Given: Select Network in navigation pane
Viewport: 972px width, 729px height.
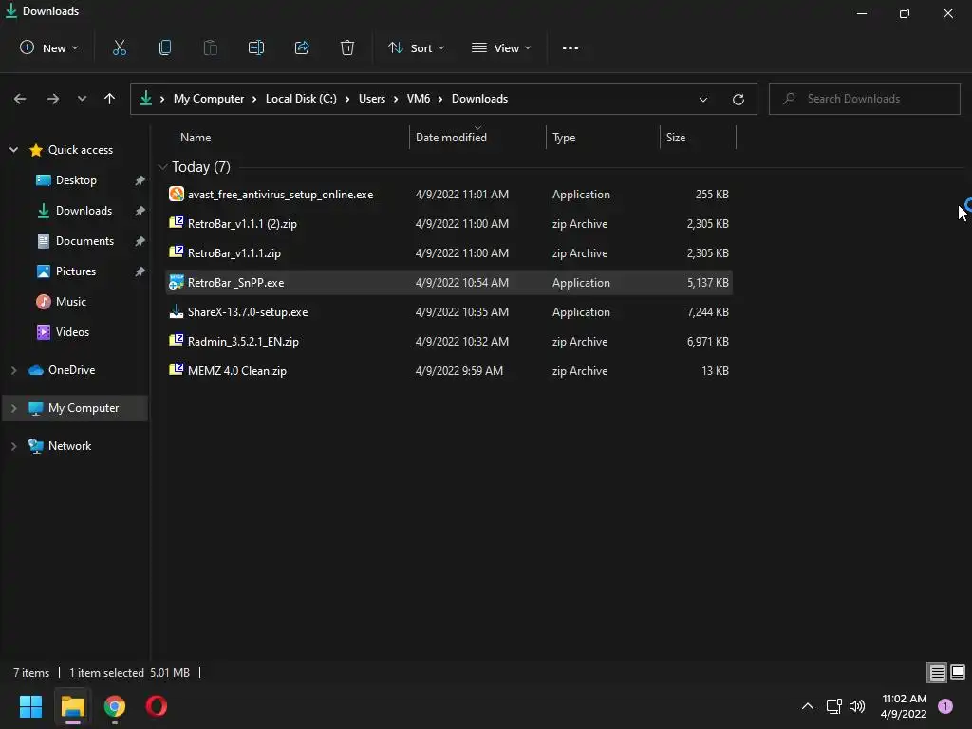Looking at the screenshot, I should pos(69,446).
